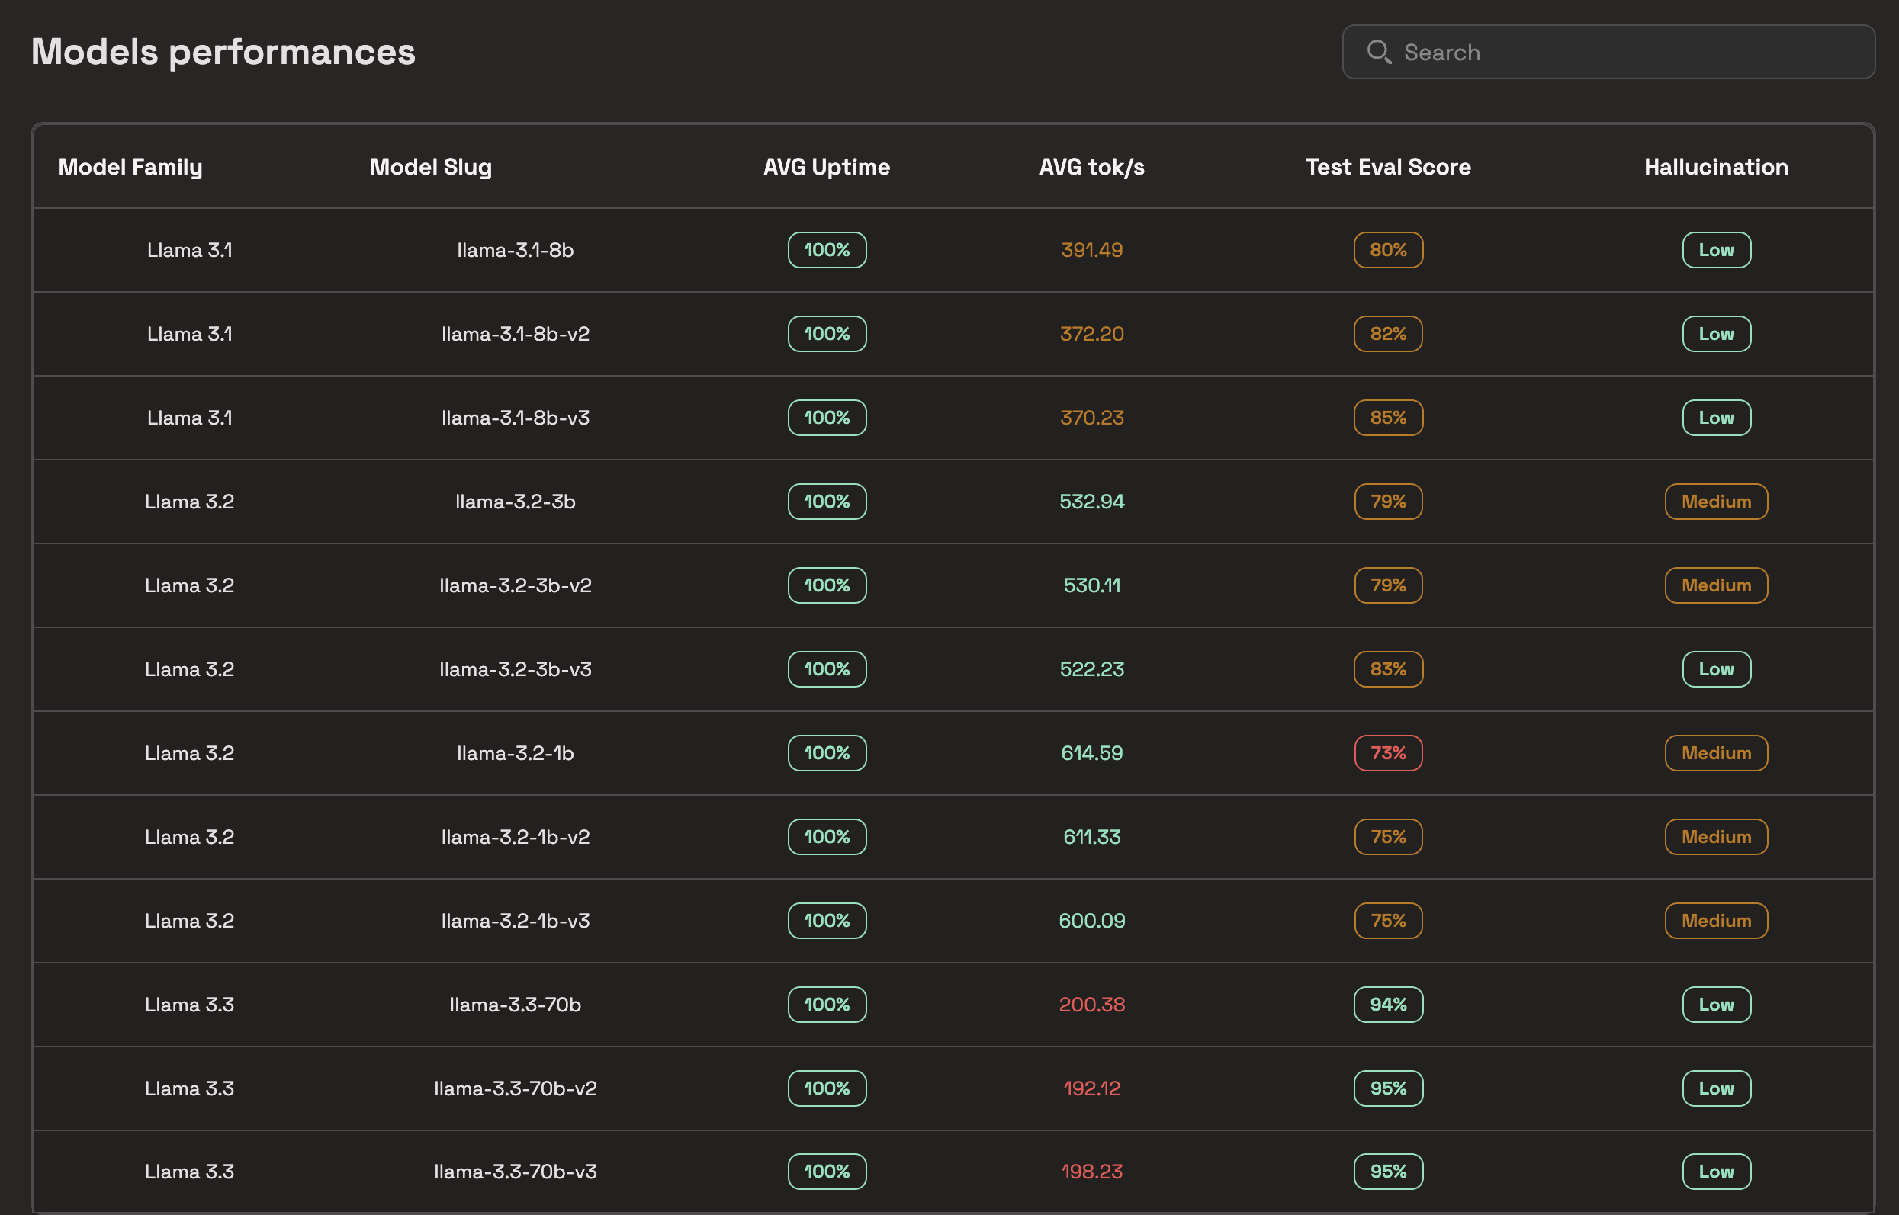Open the llama-3.1-8b-v2 model slug
Screen dimensions: 1899x1215
coord(516,334)
